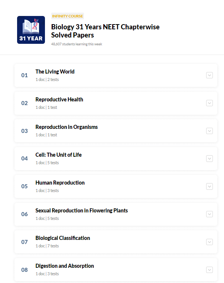Screen dimensions: 224x283
Task: Open Human Reproduction chapter title
Action: (60, 183)
